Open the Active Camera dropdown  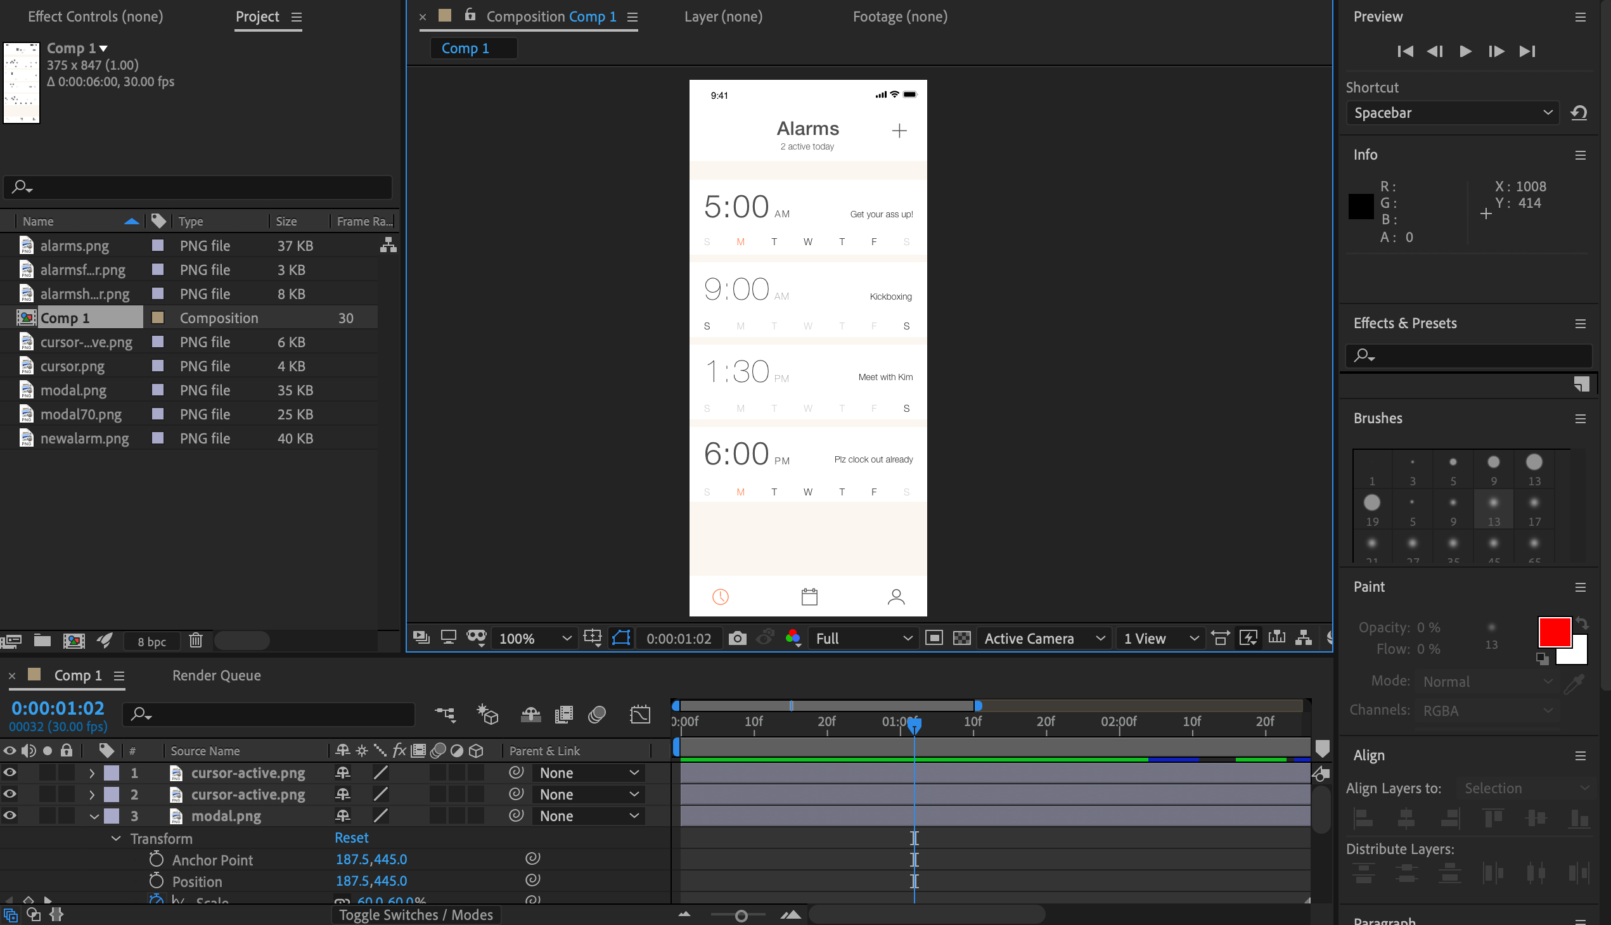click(1044, 639)
